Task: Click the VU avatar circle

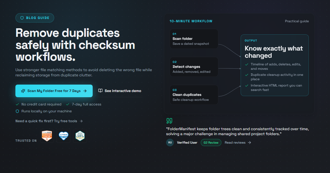Action: (170, 143)
